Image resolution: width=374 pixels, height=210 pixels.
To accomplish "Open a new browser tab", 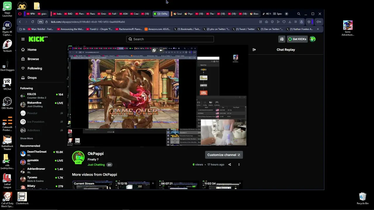I will pos(286,14).
